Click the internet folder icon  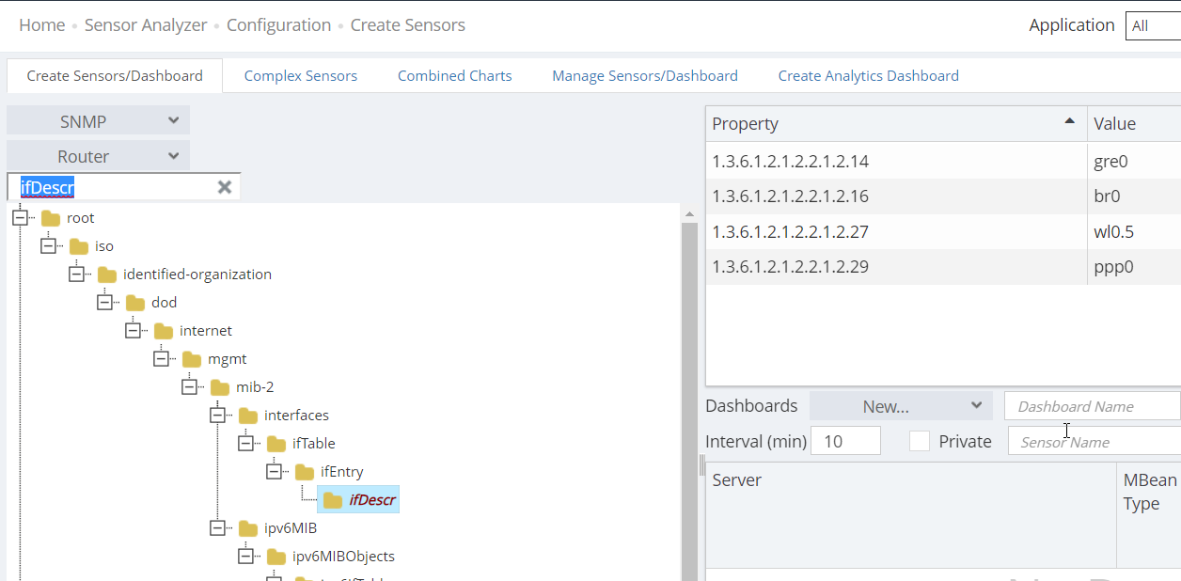coord(164,331)
